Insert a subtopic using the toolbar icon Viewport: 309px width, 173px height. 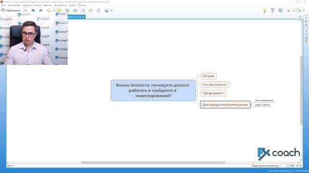click(x=59, y=11)
